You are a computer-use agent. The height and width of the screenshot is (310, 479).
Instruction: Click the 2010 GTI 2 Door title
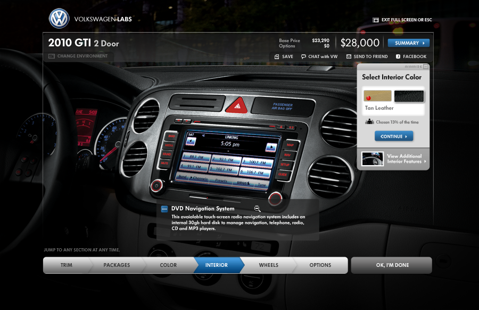tap(84, 43)
